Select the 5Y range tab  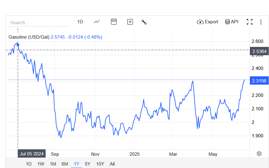pos(88,164)
